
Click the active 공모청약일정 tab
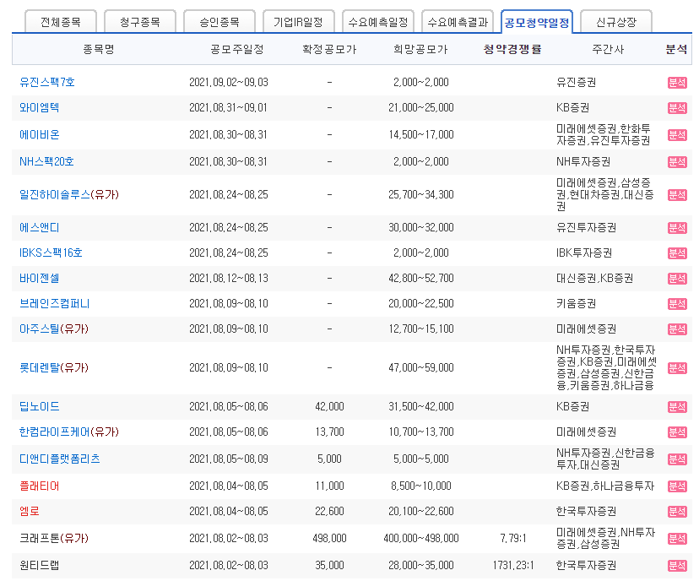537,22
